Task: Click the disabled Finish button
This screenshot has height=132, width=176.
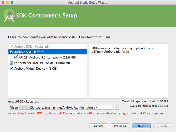Action: click(163, 126)
